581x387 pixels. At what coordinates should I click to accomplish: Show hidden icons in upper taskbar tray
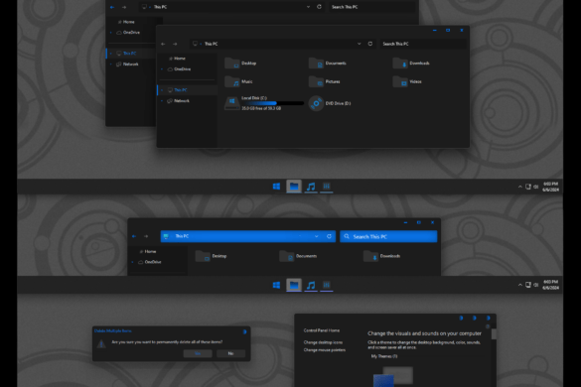tap(519, 187)
